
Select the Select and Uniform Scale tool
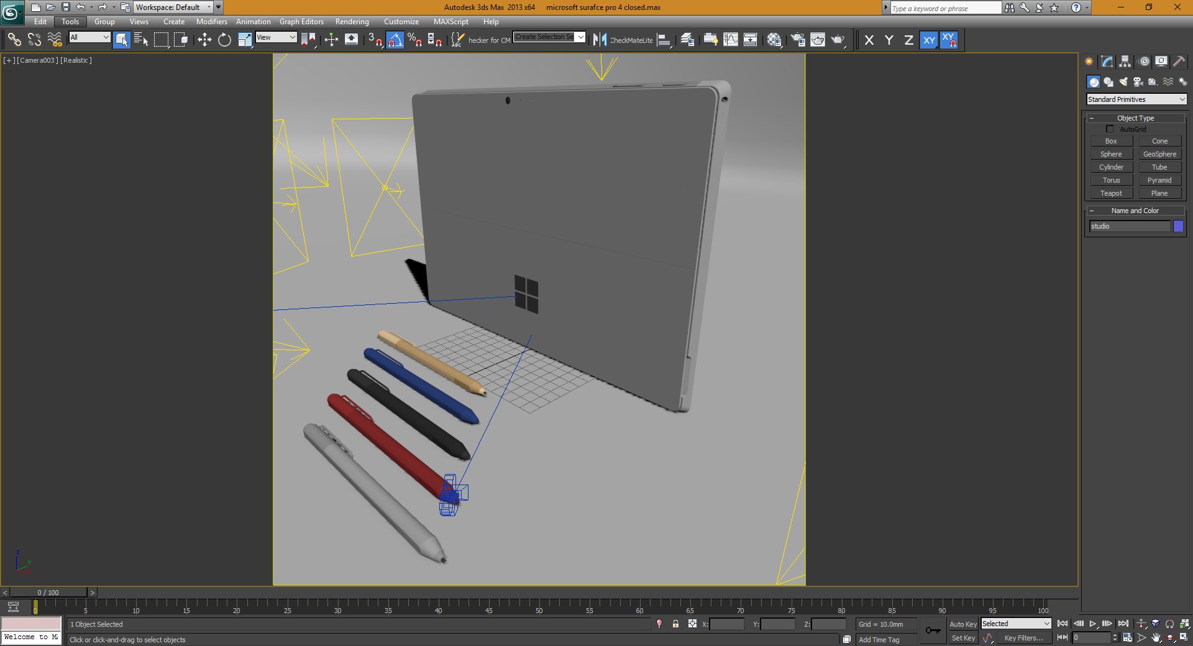pyautogui.click(x=245, y=40)
